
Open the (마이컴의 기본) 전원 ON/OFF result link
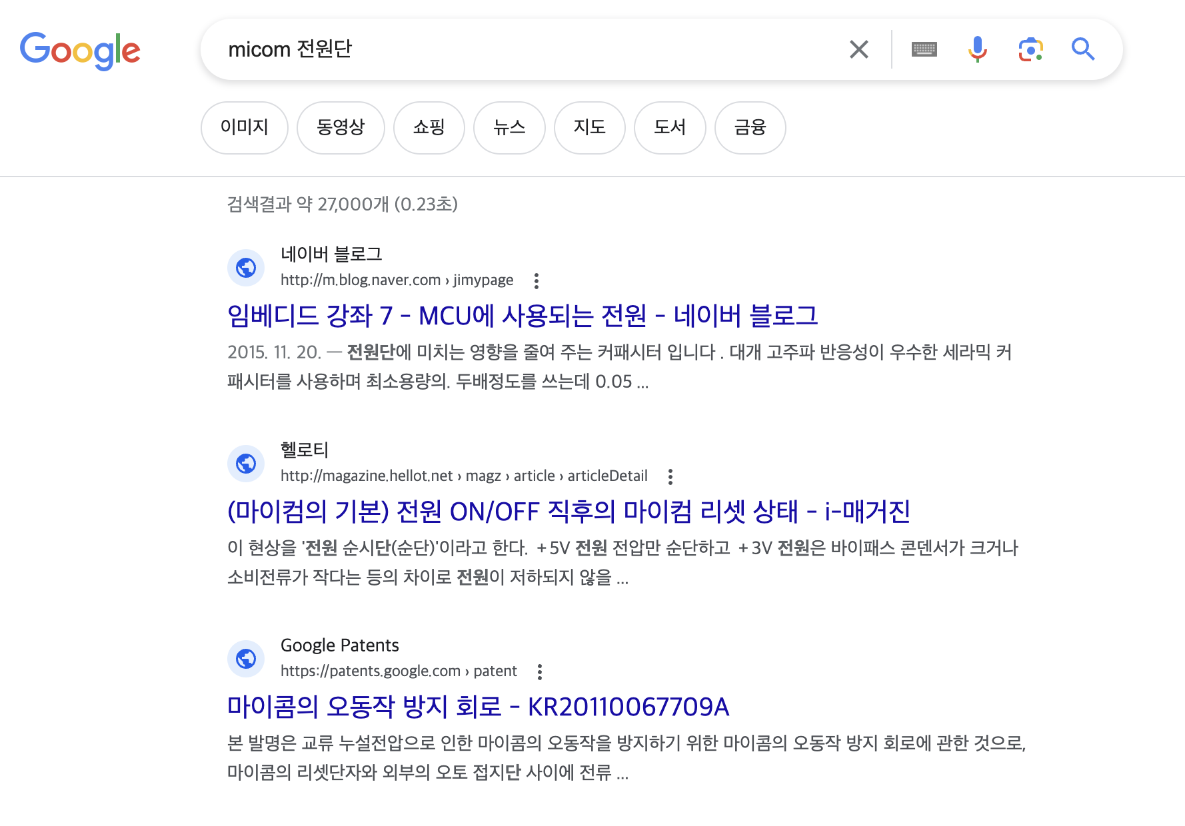click(569, 512)
